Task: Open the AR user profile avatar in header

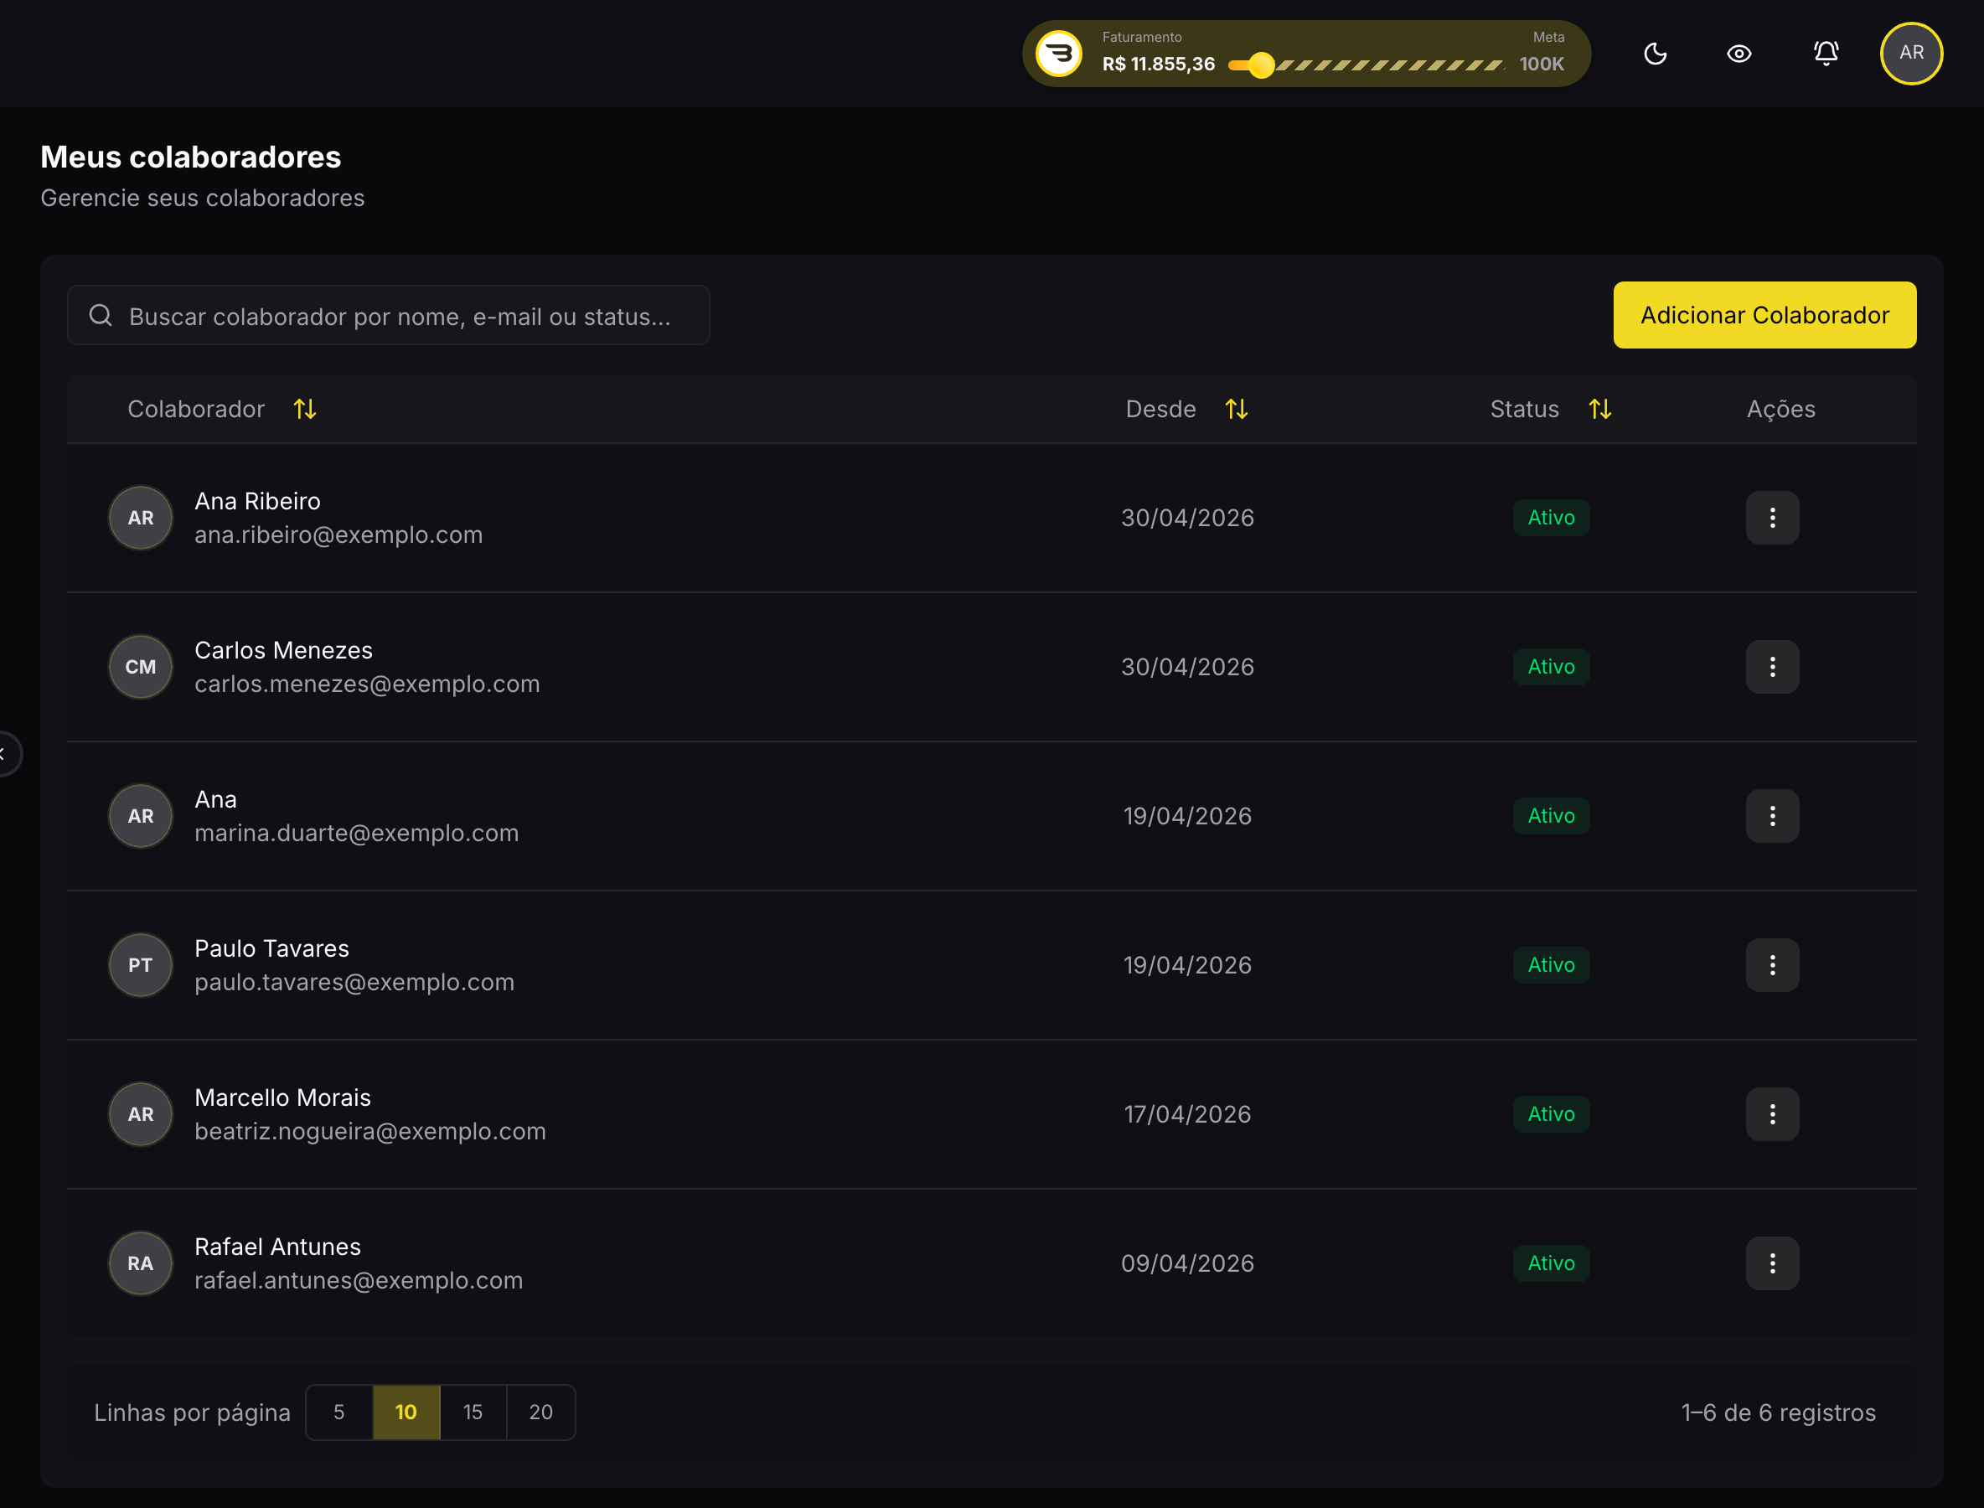Action: click(x=1911, y=53)
